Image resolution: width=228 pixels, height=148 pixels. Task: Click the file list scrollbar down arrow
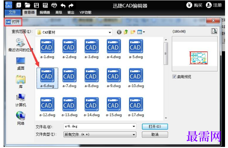coord(166,118)
